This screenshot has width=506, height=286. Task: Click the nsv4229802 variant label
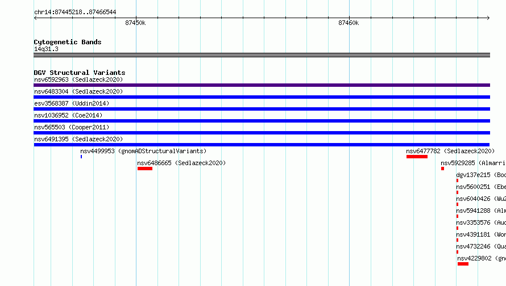pos(482,258)
